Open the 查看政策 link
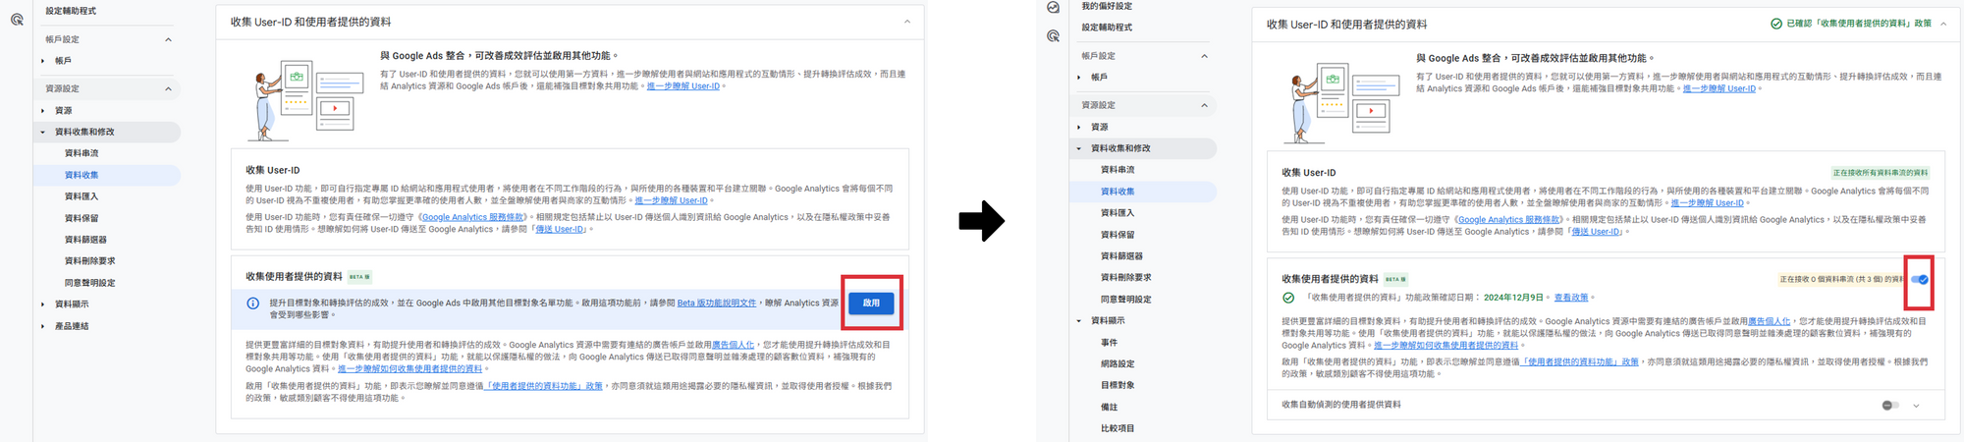This screenshot has height=442, width=1964. (x=1570, y=298)
